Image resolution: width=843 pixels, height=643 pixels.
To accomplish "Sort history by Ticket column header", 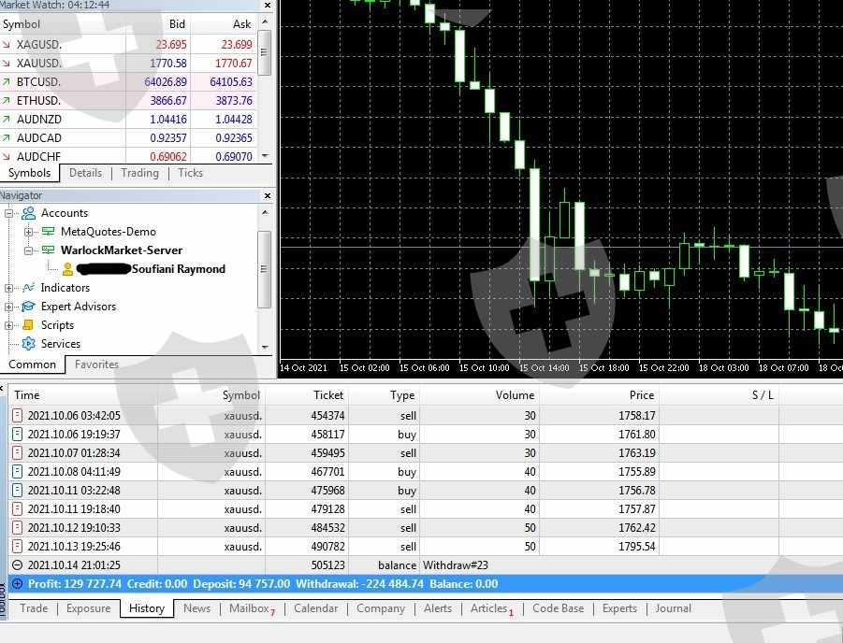I will click(327, 395).
